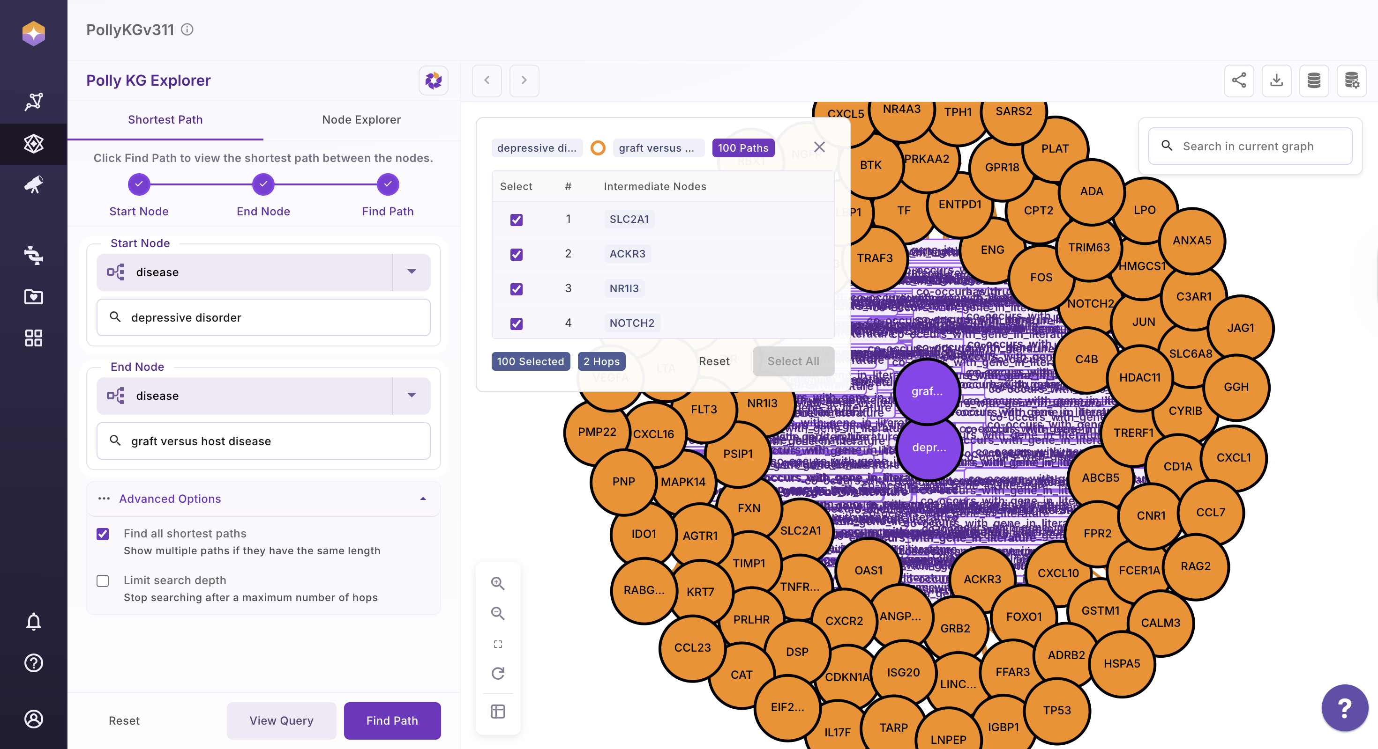Viewport: 1378px width, 749px height.
Task: Click the share graph icon
Action: coord(1239,81)
